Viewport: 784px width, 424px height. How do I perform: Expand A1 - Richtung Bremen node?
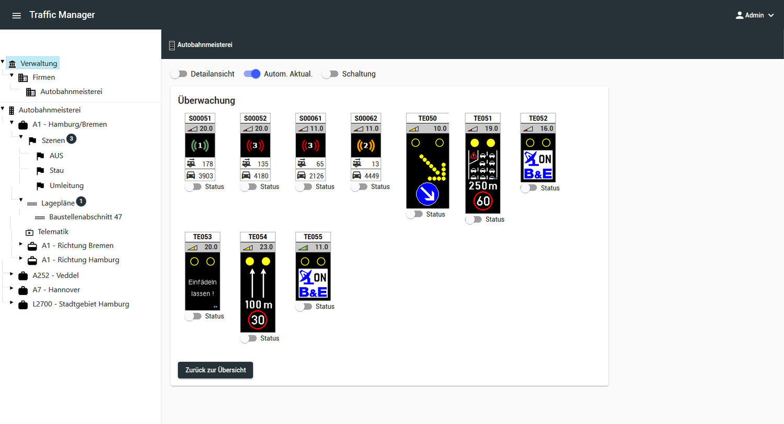(21, 243)
